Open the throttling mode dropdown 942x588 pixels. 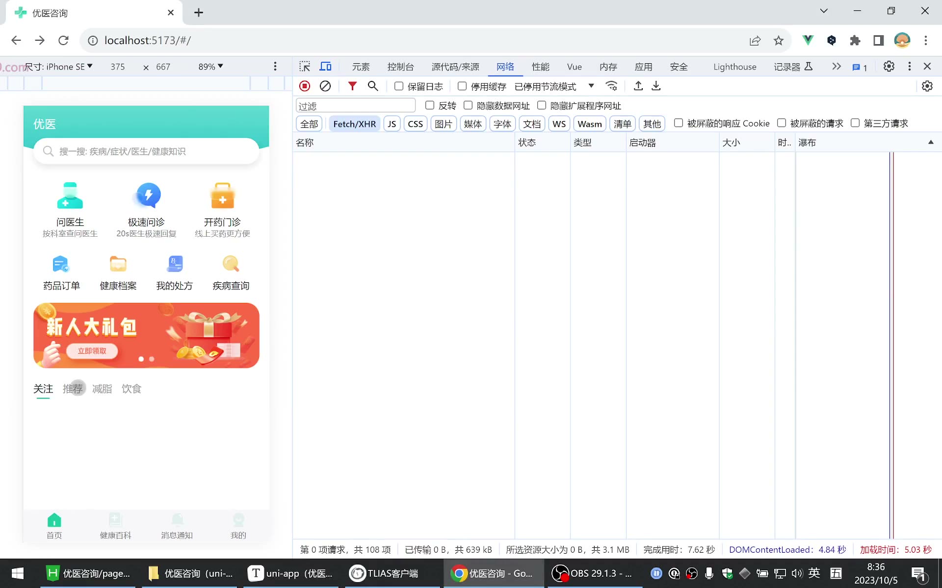point(554,86)
